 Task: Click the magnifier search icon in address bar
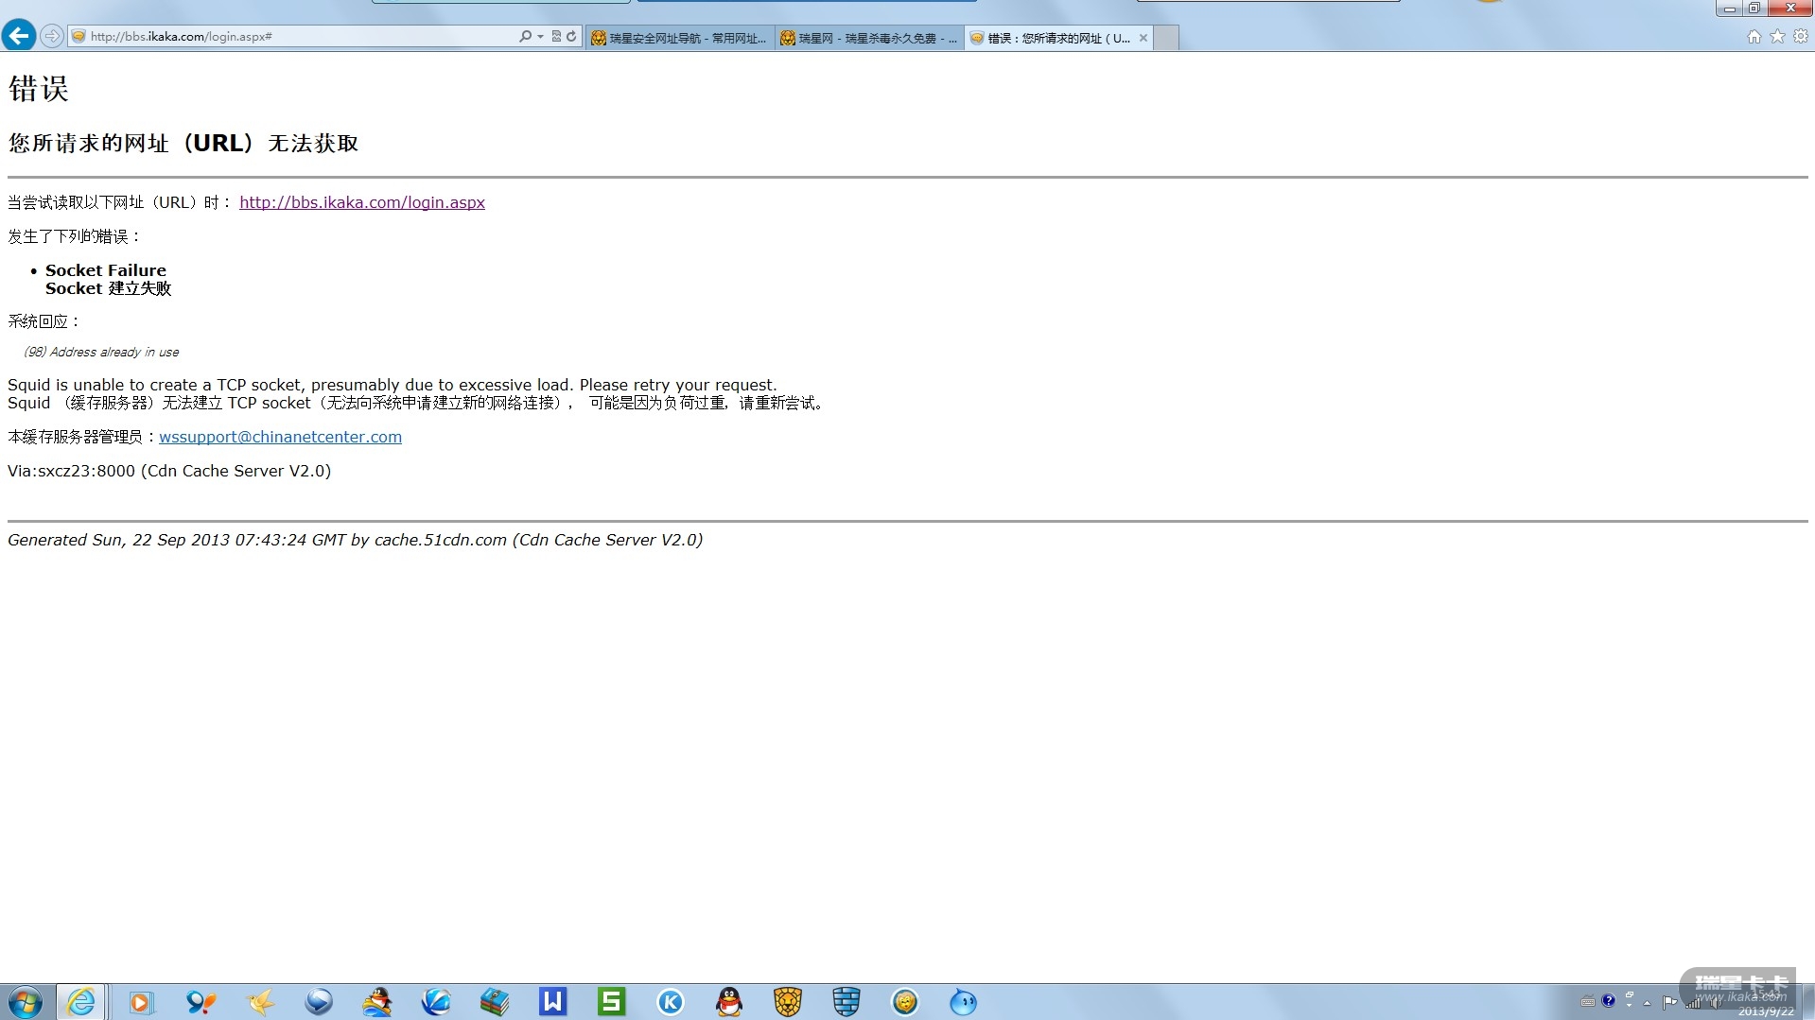click(x=525, y=36)
